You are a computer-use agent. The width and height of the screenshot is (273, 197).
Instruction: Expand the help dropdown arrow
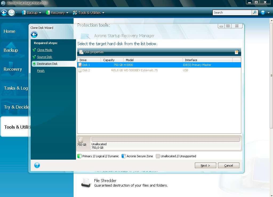coord(269,13)
